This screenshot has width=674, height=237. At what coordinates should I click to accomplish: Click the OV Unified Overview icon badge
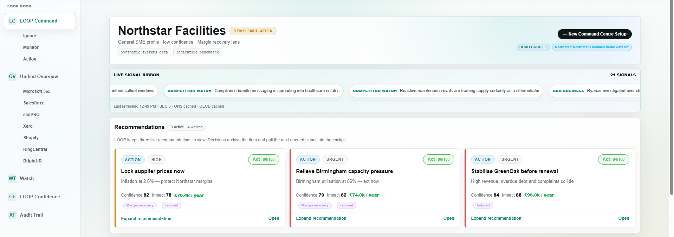pos(12,76)
